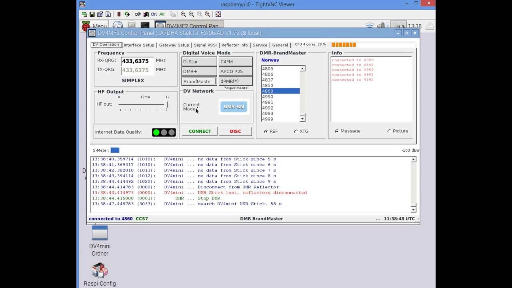512x288 pixels.
Task: Open the Service tab
Action: coord(260,45)
